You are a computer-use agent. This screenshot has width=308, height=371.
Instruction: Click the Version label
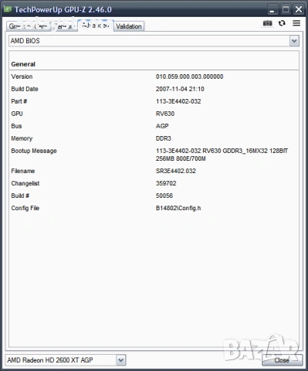tap(22, 77)
